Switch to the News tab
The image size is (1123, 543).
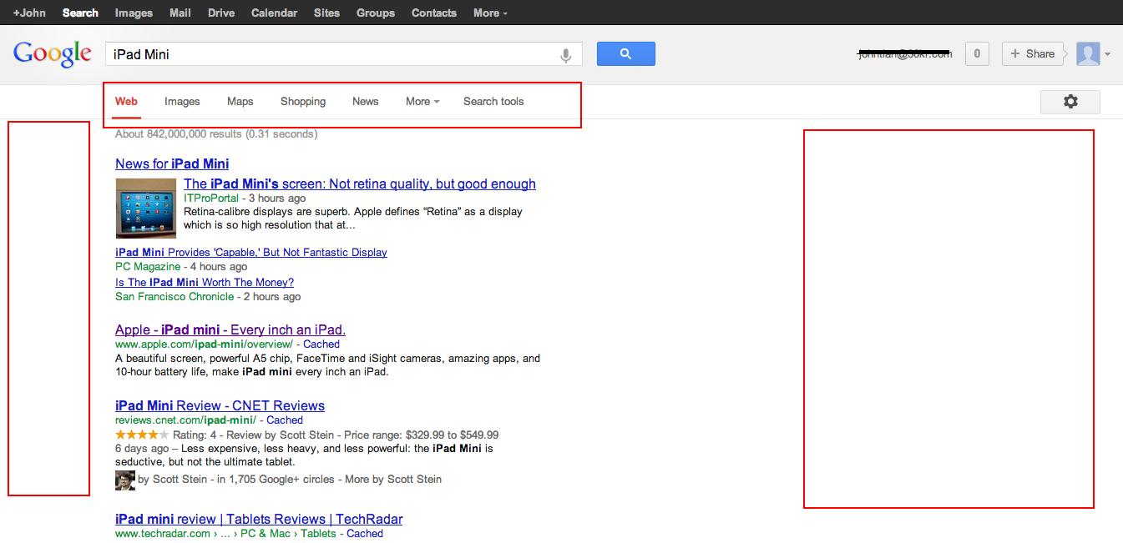point(365,102)
